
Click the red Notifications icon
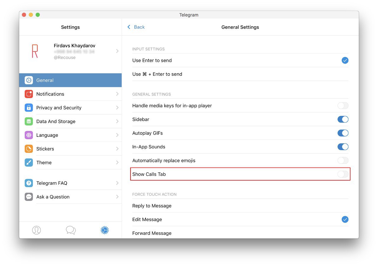pos(29,94)
